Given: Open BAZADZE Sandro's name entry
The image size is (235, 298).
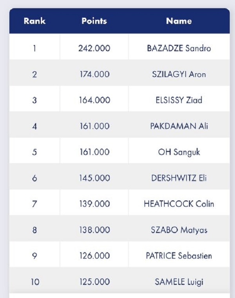Looking at the screenshot, I should point(179,49).
